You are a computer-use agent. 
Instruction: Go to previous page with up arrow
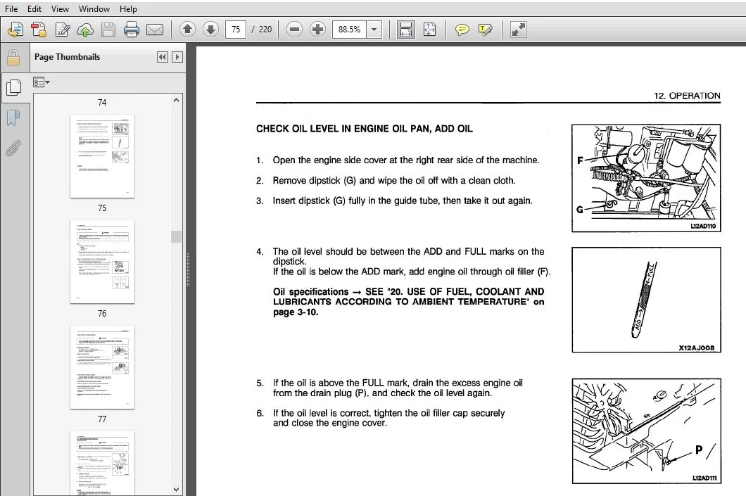coord(187,30)
